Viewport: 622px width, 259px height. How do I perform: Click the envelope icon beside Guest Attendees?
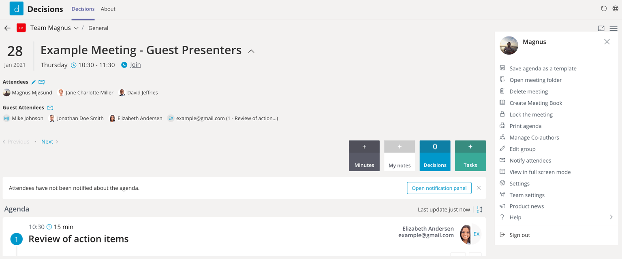click(50, 107)
